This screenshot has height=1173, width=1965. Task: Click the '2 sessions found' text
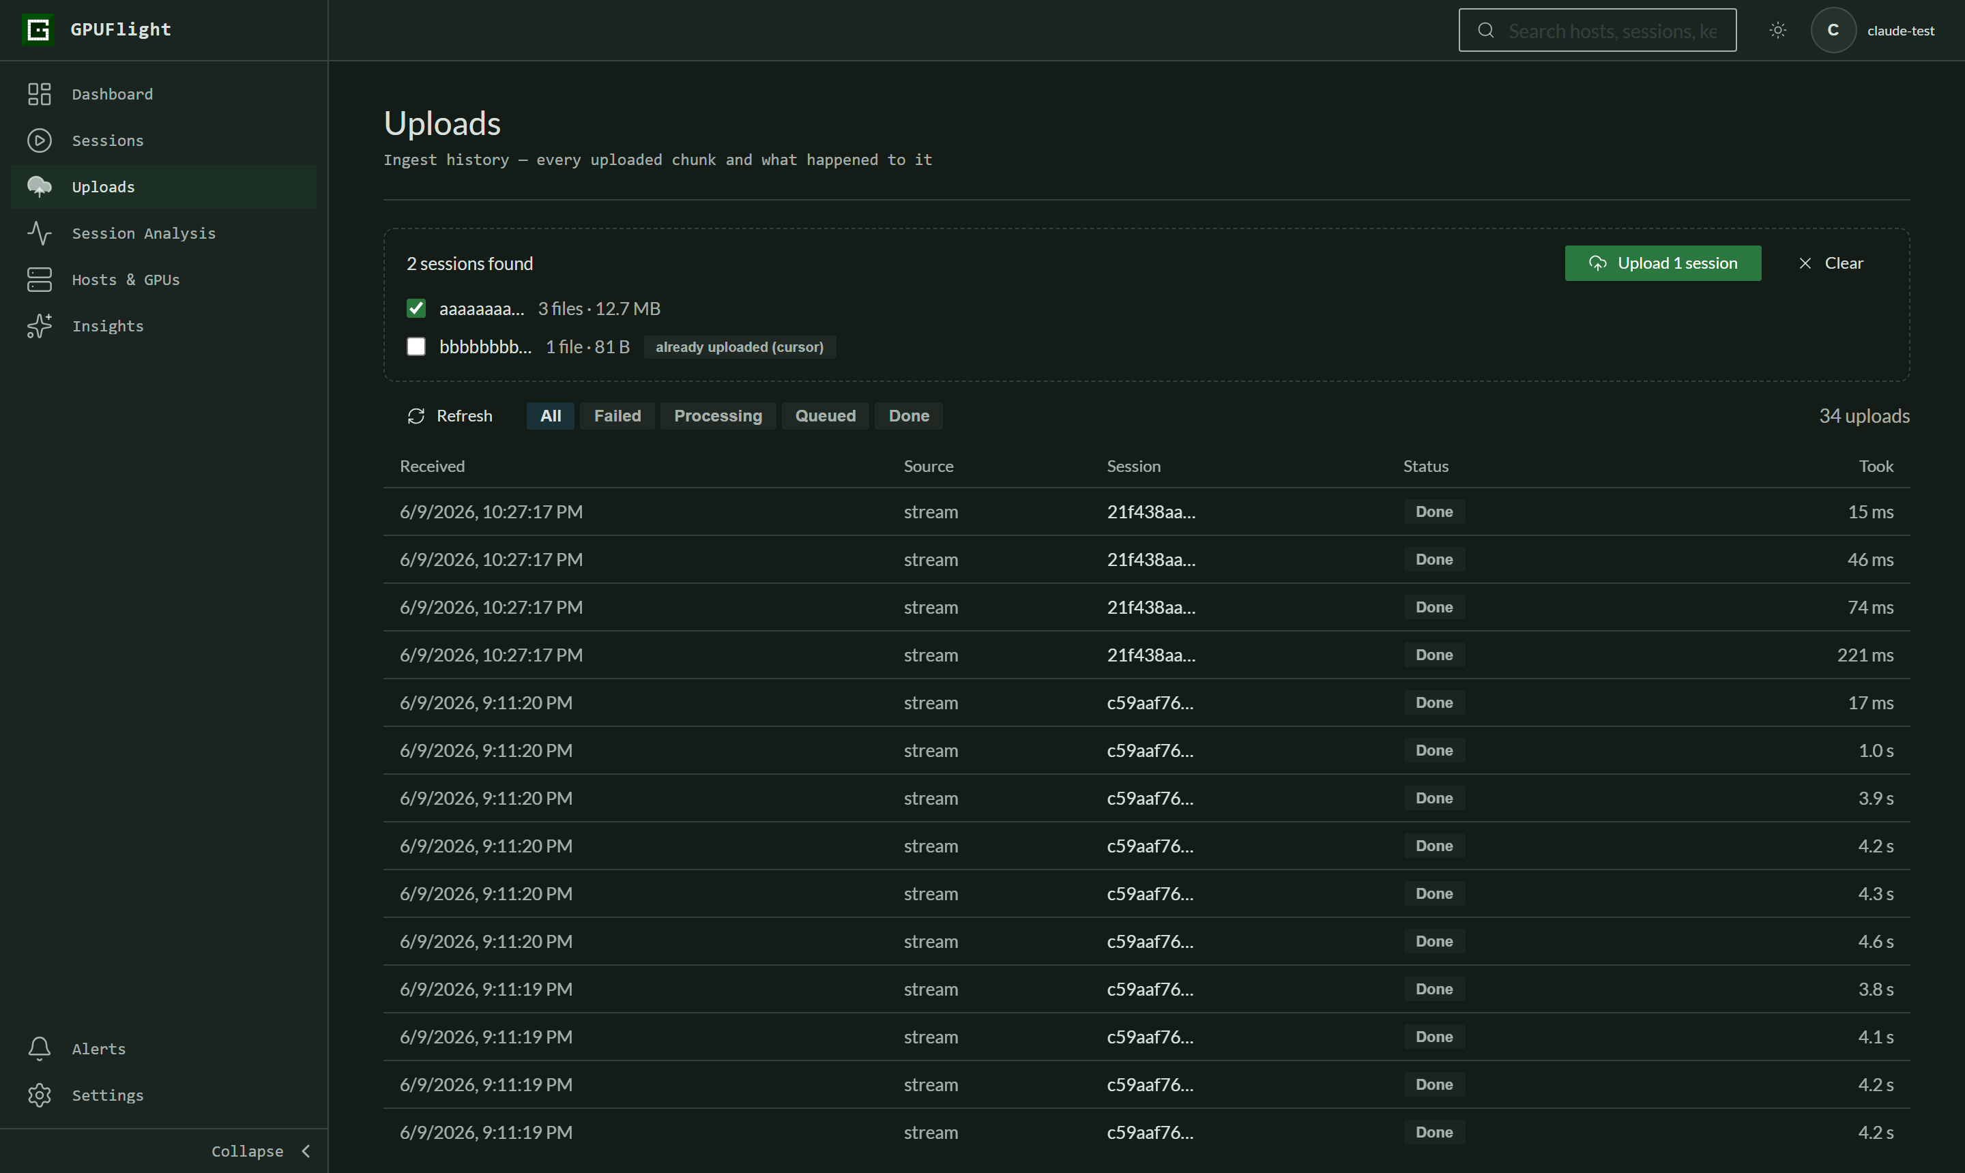pos(469,263)
